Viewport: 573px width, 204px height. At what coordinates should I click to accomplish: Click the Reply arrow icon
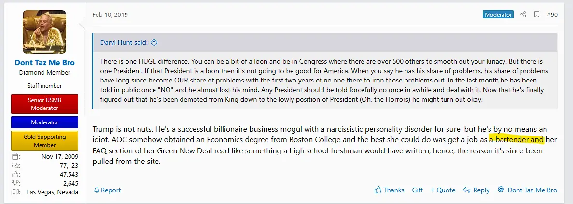point(466,190)
